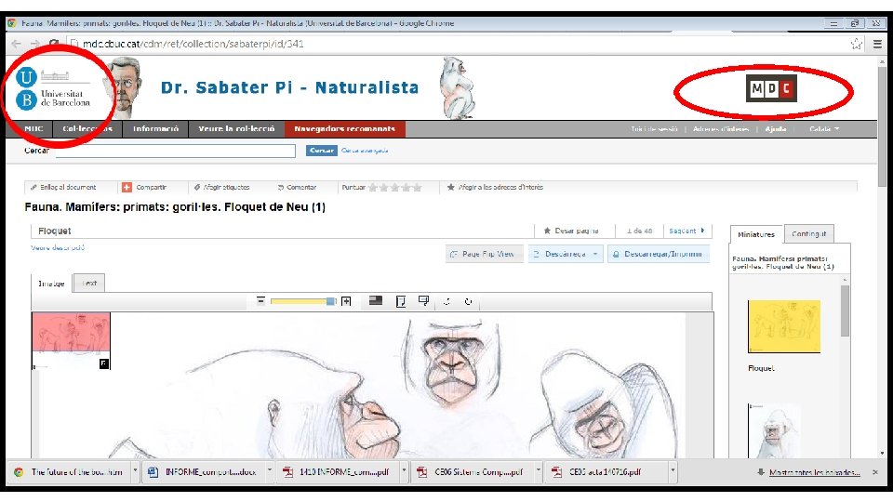Click the fit-to-window view icon

click(375, 300)
